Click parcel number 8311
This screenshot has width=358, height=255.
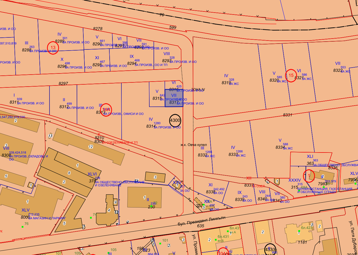pos(14,102)
